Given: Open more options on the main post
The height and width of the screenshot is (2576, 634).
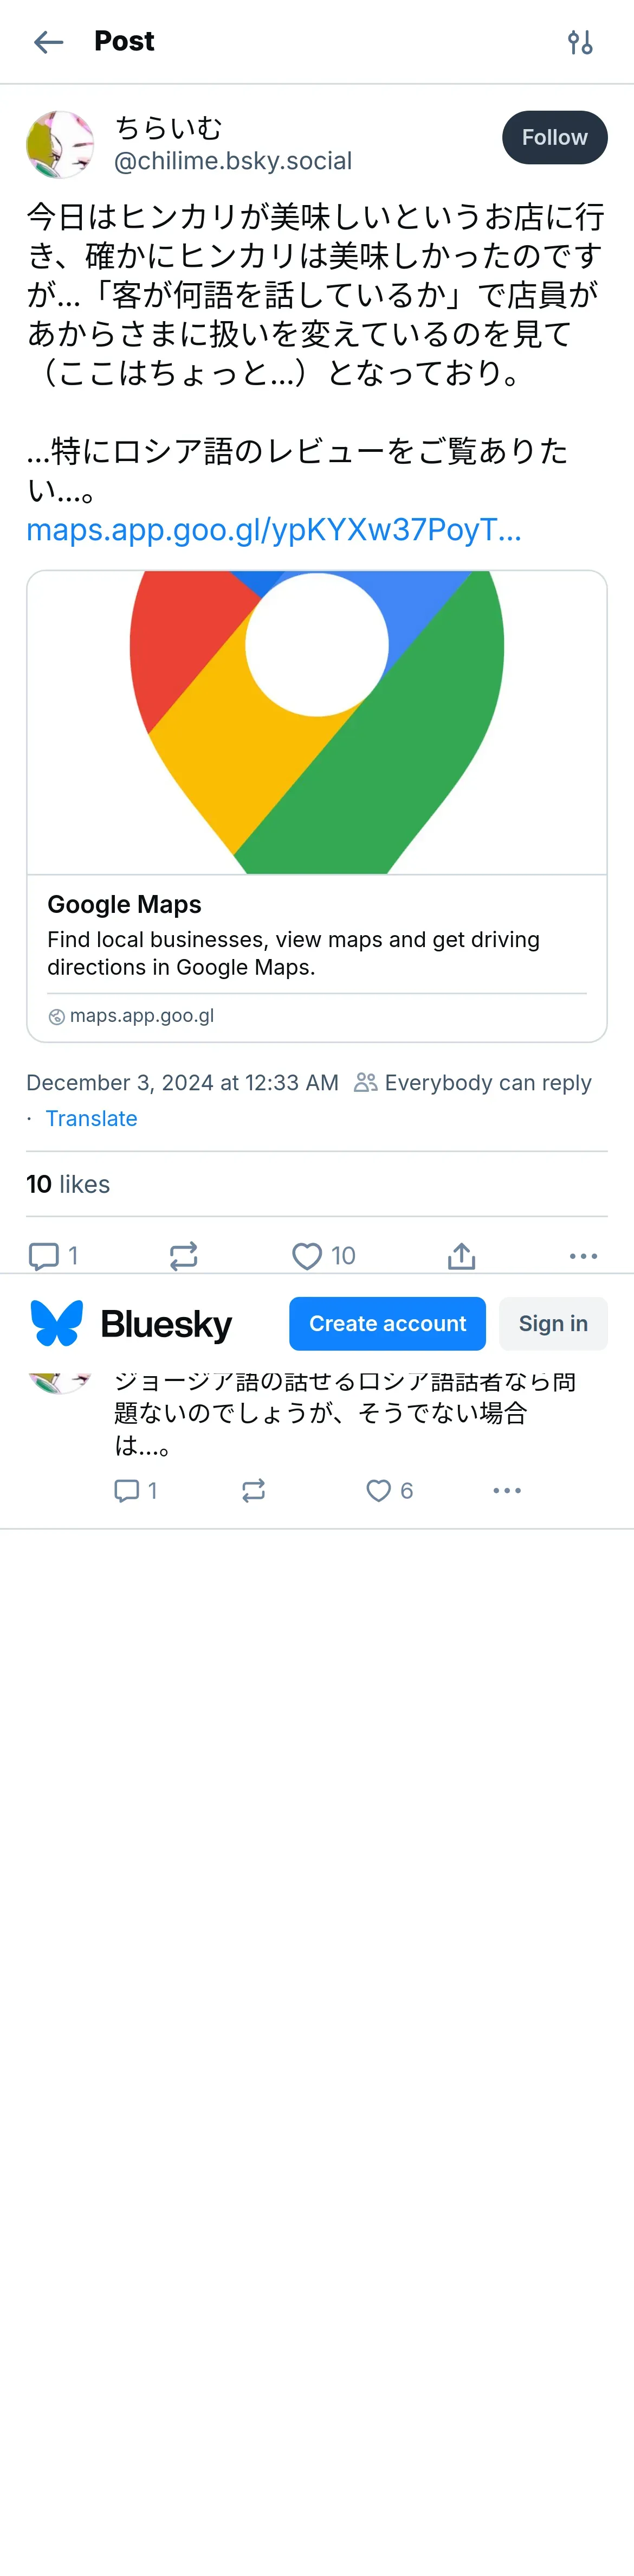Looking at the screenshot, I should coord(583,1256).
